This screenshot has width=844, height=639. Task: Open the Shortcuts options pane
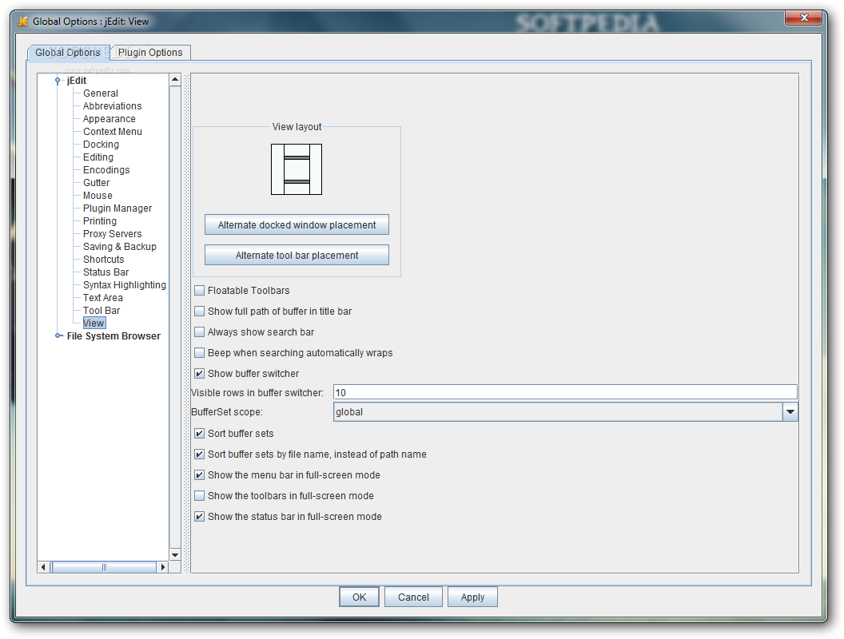point(103,260)
